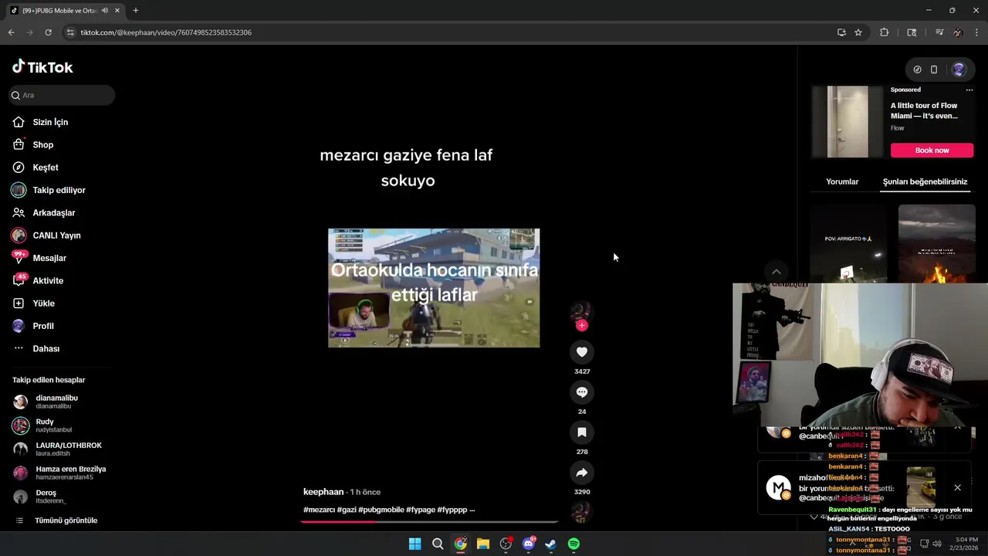Open keephaan username link
Viewport: 988px width, 556px height.
(x=323, y=492)
